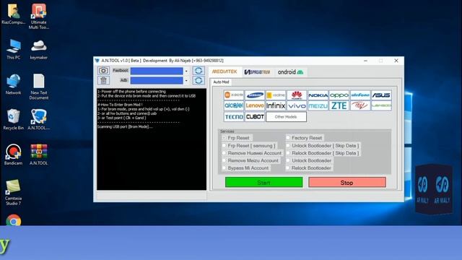Open the Network desktop icon
462x260 pixels.
tap(13, 84)
